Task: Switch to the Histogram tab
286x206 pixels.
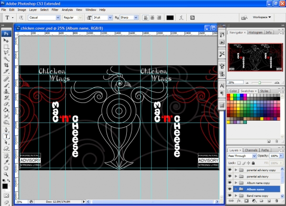Action: [x=255, y=32]
